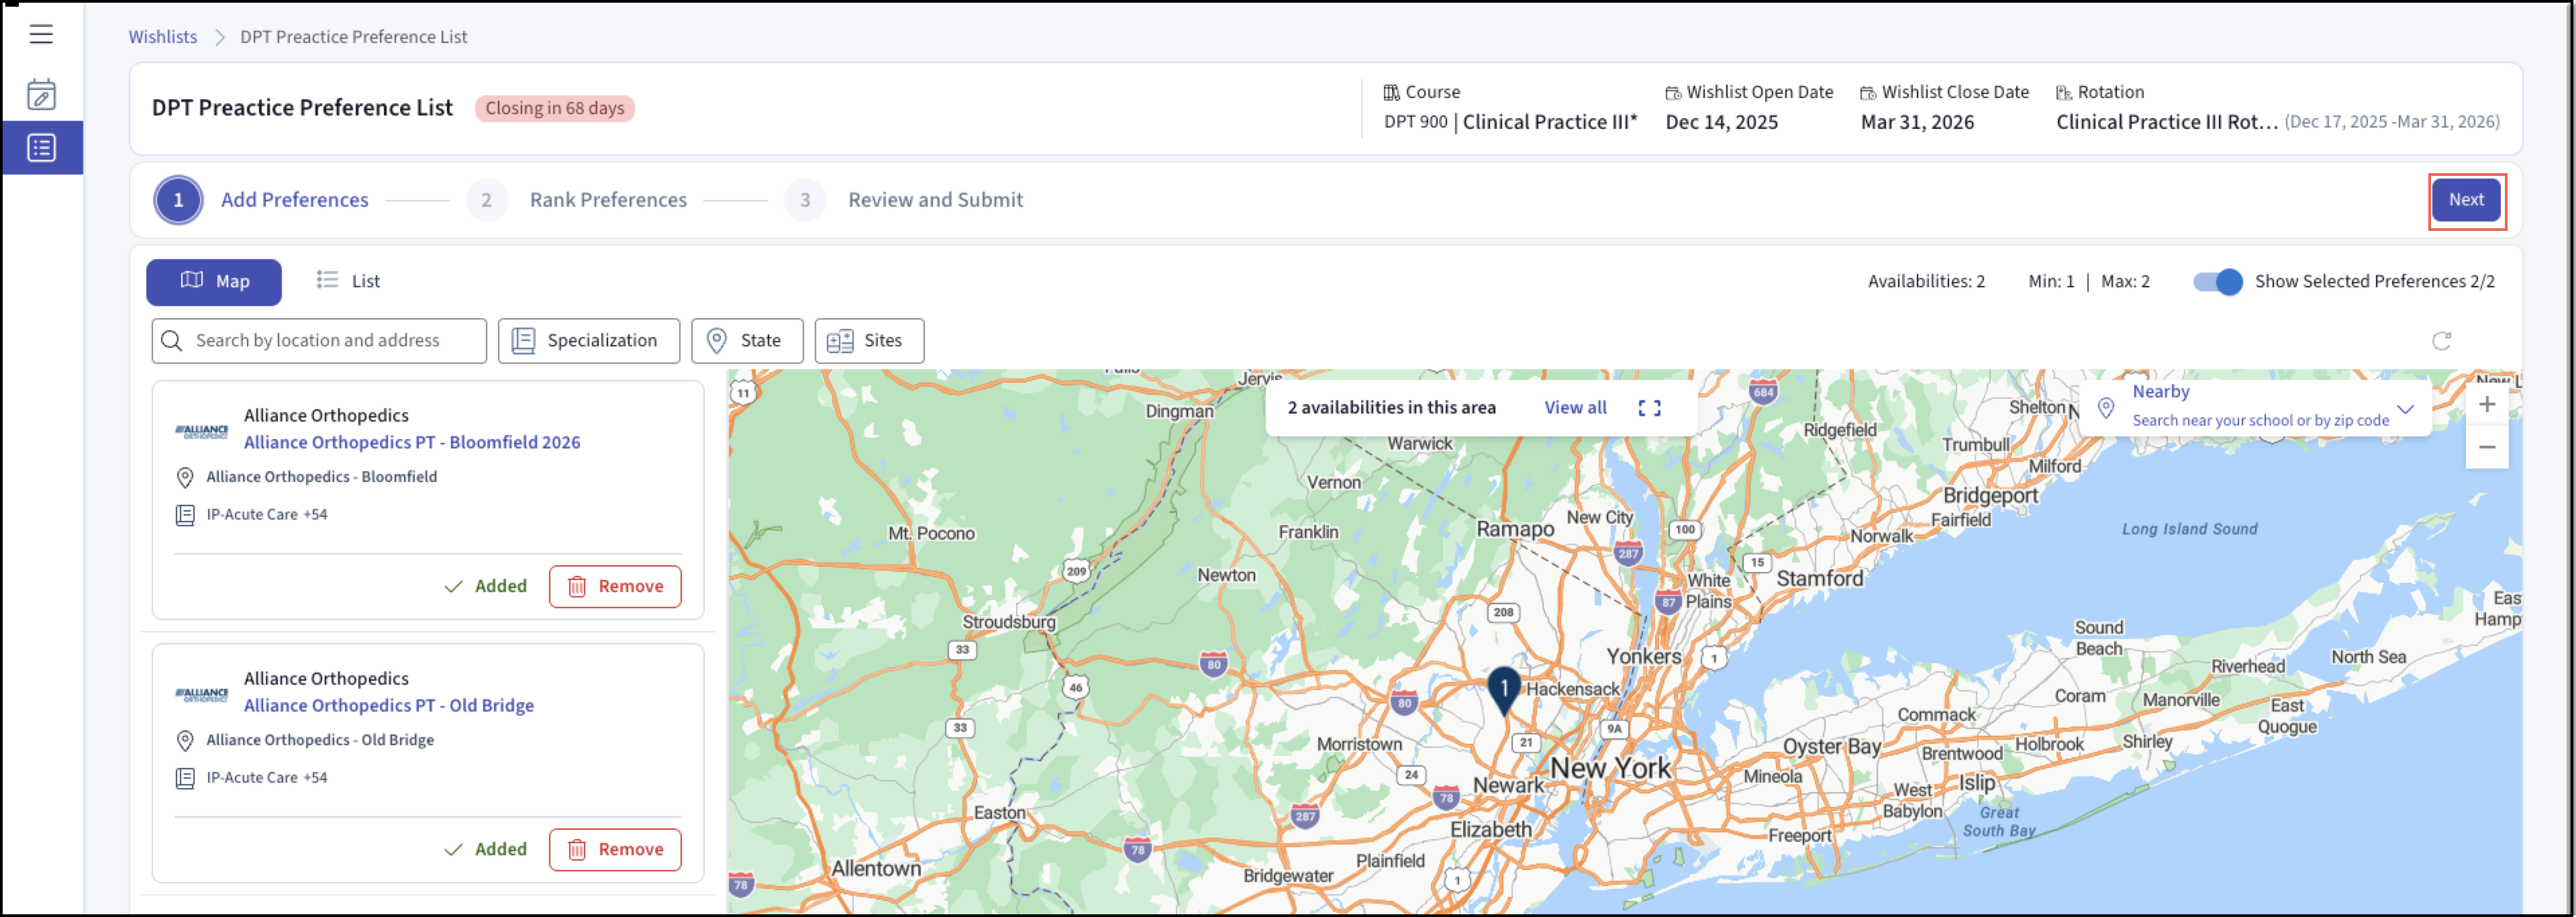Image resolution: width=2576 pixels, height=917 pixels.
Task: Open the State filter
Action: (x=747, y=341)
